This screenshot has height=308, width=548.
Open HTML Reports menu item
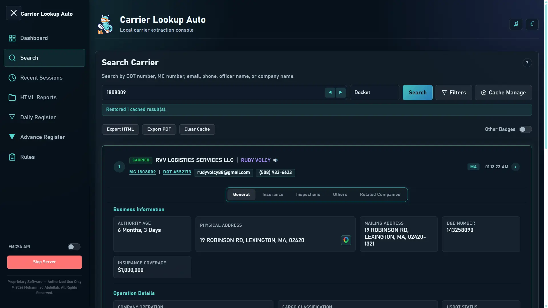coord(45,98)
